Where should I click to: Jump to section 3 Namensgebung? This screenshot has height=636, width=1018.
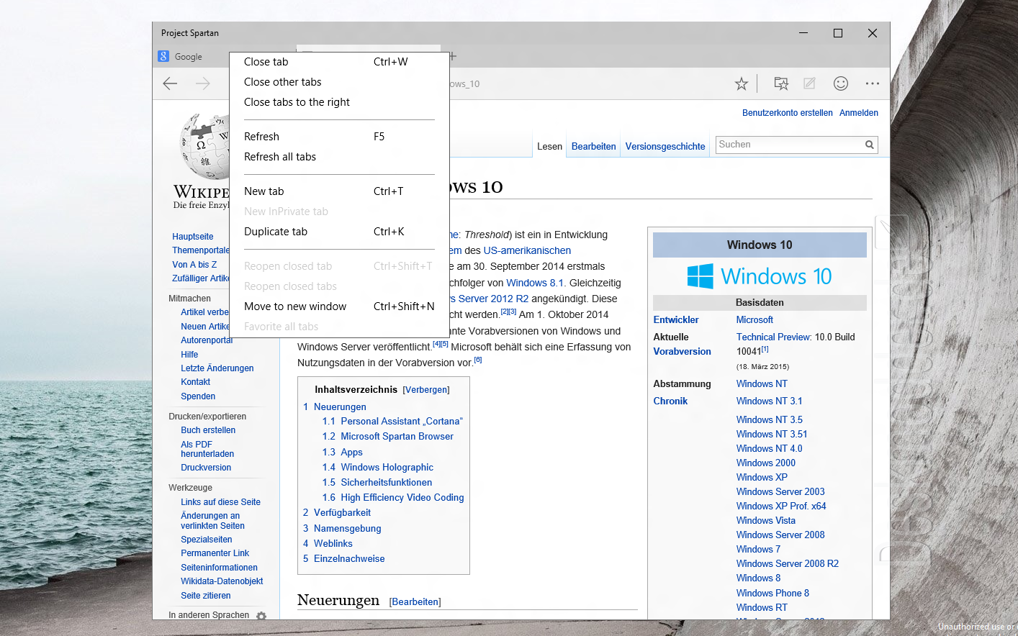pyautogui.click(x=342, y=528)
